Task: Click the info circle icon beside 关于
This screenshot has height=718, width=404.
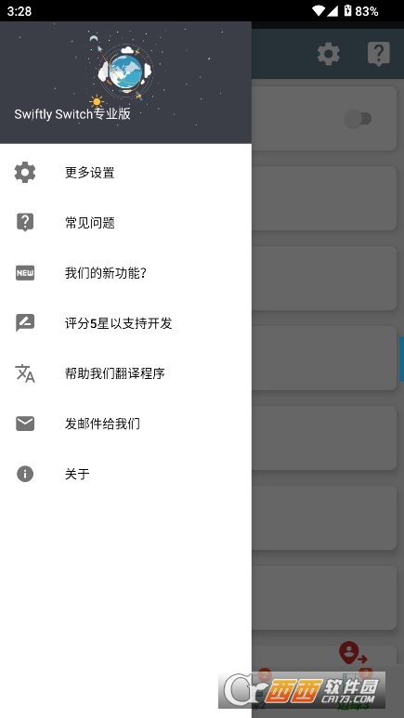Action: [x=25, y=474]
